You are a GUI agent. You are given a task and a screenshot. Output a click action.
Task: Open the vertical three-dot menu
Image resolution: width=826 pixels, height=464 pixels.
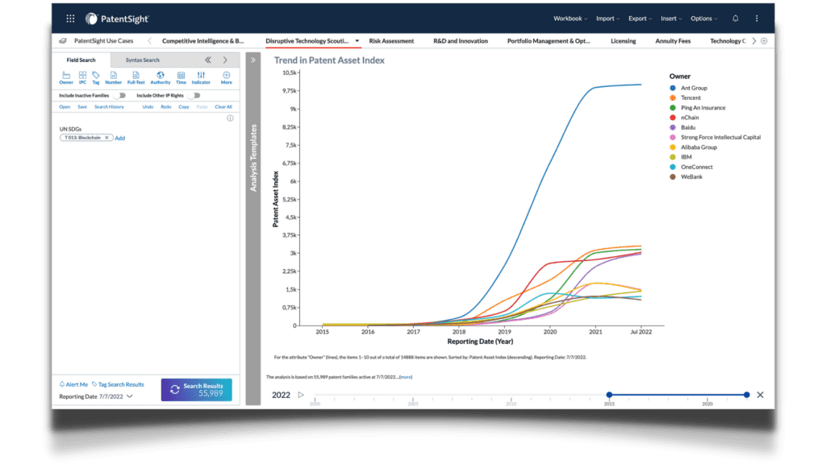pyautogui.click(x=757, y=19)
